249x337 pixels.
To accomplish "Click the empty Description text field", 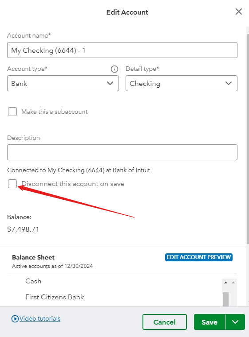I will (x=122, y=152).
